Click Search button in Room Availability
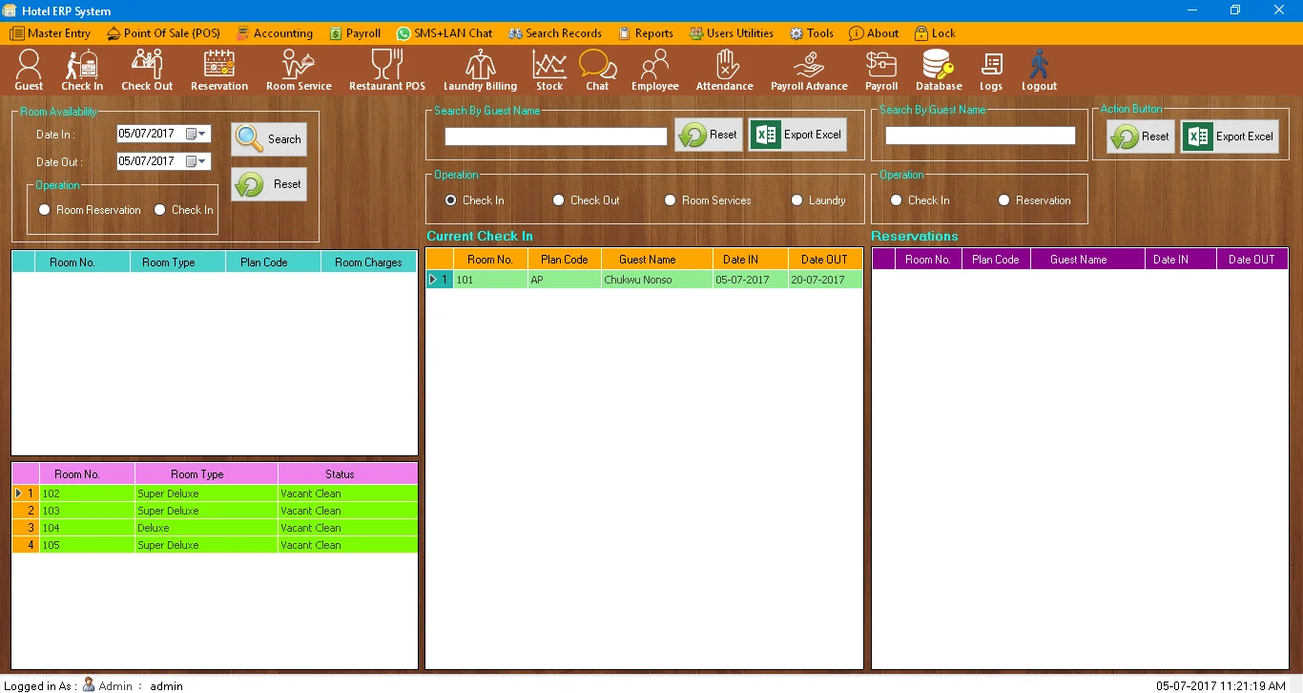Viewport: 1303px width, 693px height. point(269,139)
